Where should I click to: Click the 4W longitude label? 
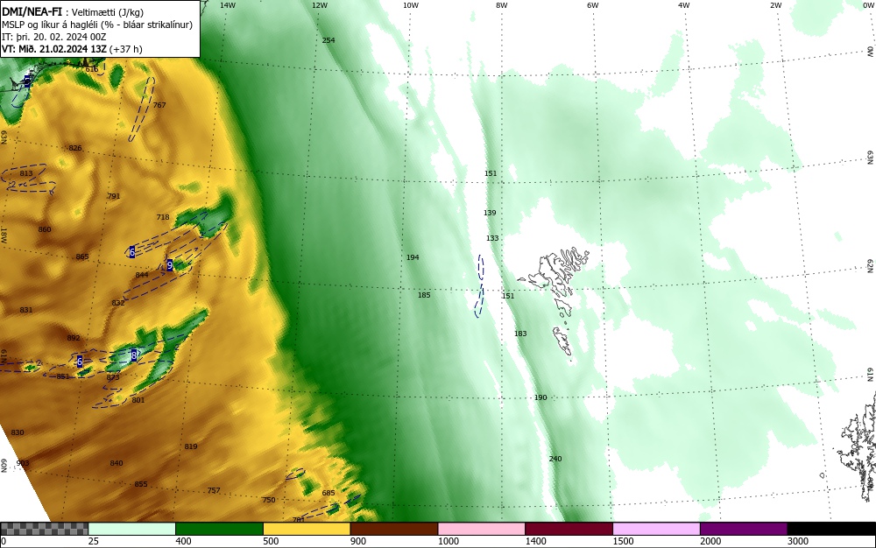tap(684, 5)
